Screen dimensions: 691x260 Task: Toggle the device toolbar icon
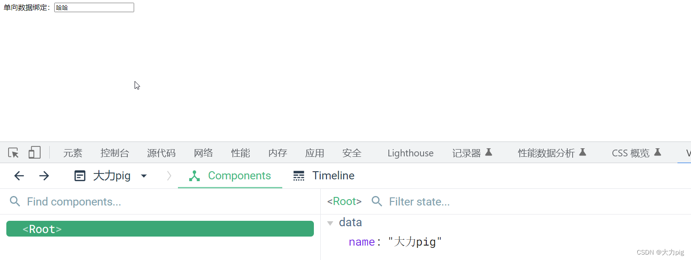coord(34,153)
